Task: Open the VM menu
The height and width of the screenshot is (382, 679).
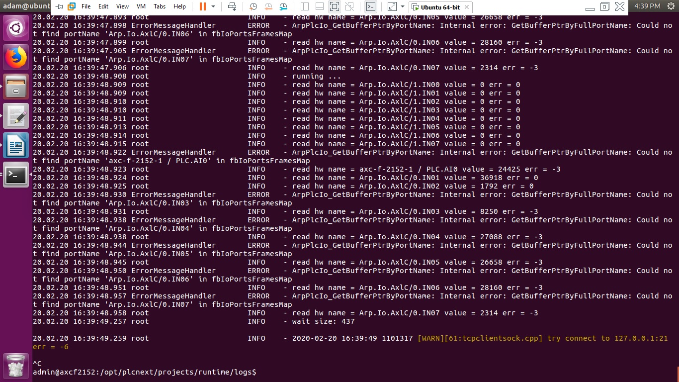Action: tap(141, 6)
